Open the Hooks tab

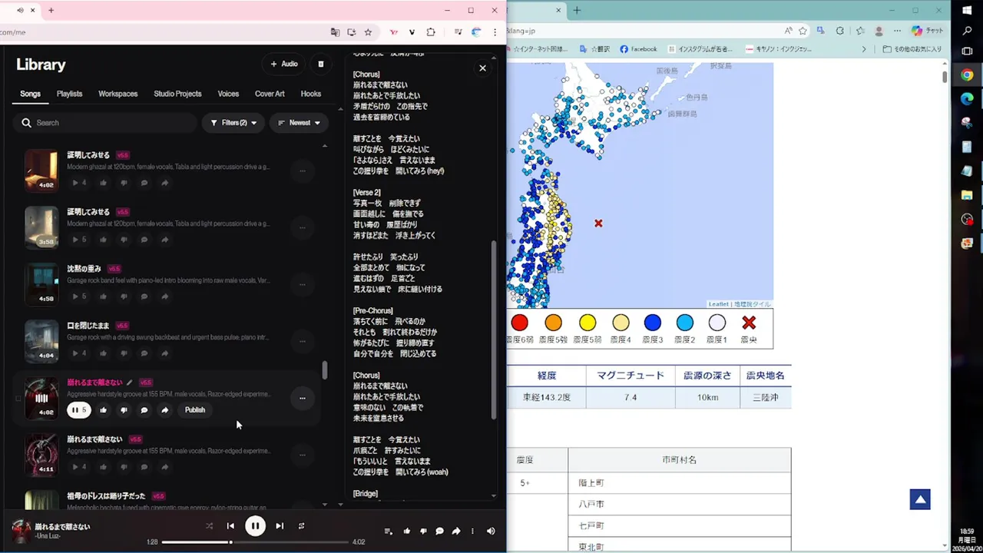point(311,94)
